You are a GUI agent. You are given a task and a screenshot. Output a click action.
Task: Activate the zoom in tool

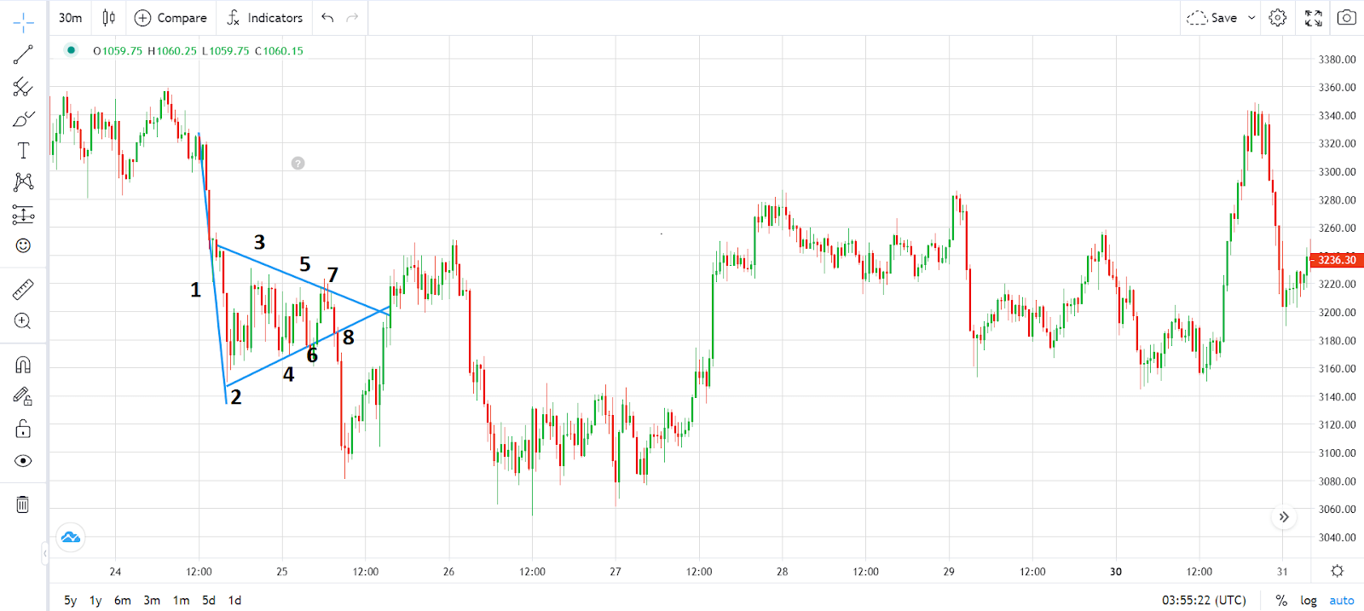pos(23,321)
